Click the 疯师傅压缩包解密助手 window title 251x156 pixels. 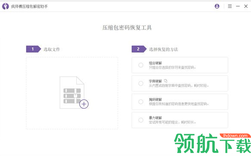click(x=29, y=6)
